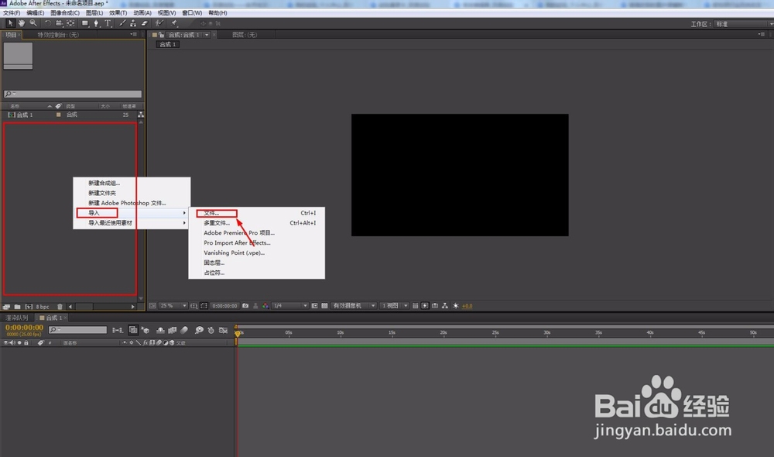The width and height of the screenshot is (774, 457).
Task: Click the flowchart icon beside 合成 1 row
Action: click(141, 115)
